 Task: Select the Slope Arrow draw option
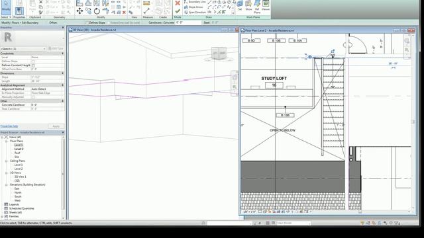[193, 7]
